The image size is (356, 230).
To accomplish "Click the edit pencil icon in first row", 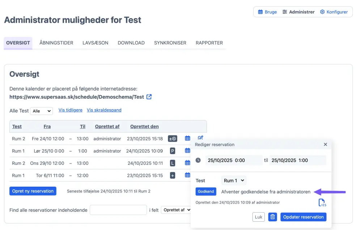I will point(200,138).
